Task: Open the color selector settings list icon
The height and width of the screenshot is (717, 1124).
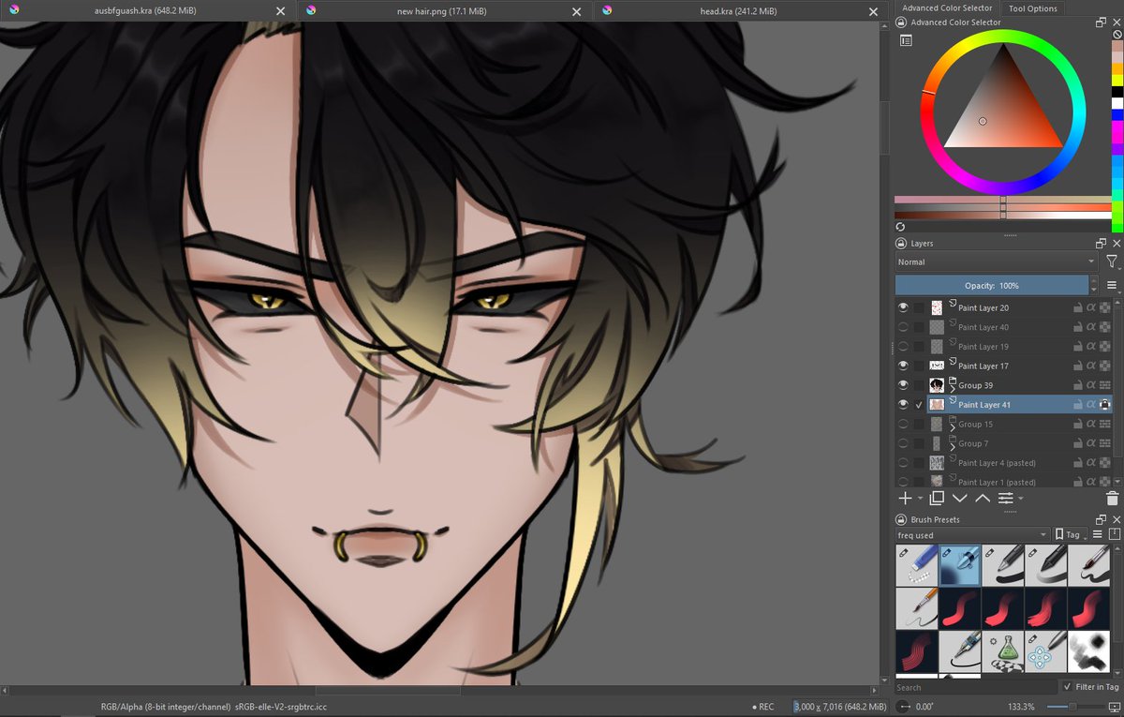Action: pyautogui.click(x=906, y=40)
